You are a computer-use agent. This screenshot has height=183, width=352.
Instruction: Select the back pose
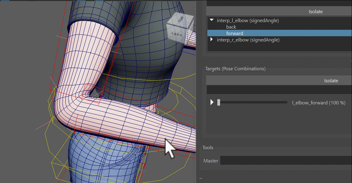231,27
